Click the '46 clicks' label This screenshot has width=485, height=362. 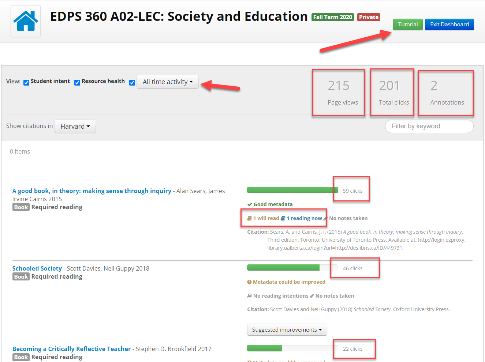[x=352, y=268]
